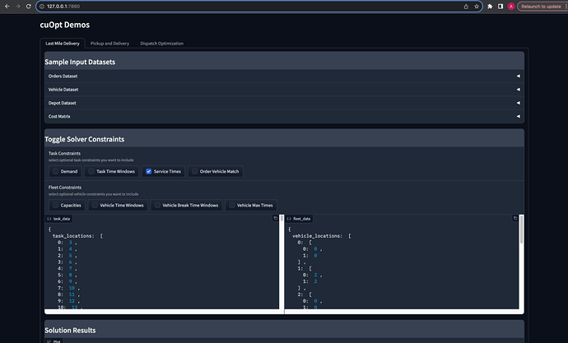Click the browser back arrow

tap(7, 7)
